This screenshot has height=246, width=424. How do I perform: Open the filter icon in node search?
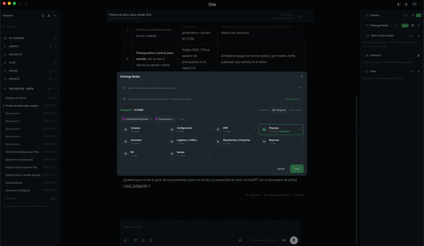pos(299,88)
